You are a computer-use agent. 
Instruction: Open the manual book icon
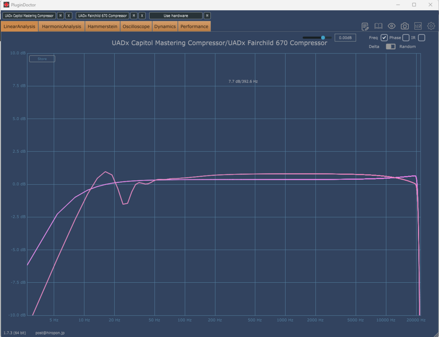(x=378, y=26)
